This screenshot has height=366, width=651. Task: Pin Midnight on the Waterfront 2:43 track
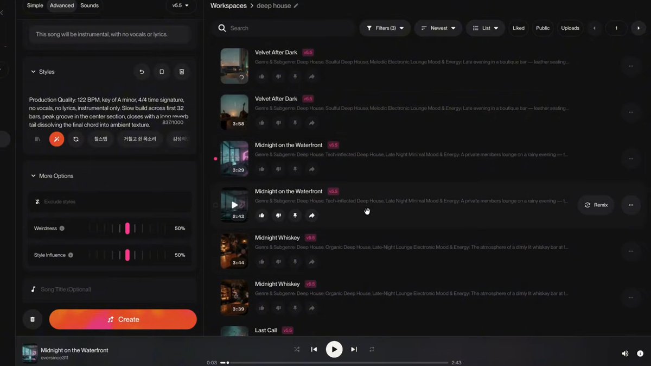click(295, 216)
